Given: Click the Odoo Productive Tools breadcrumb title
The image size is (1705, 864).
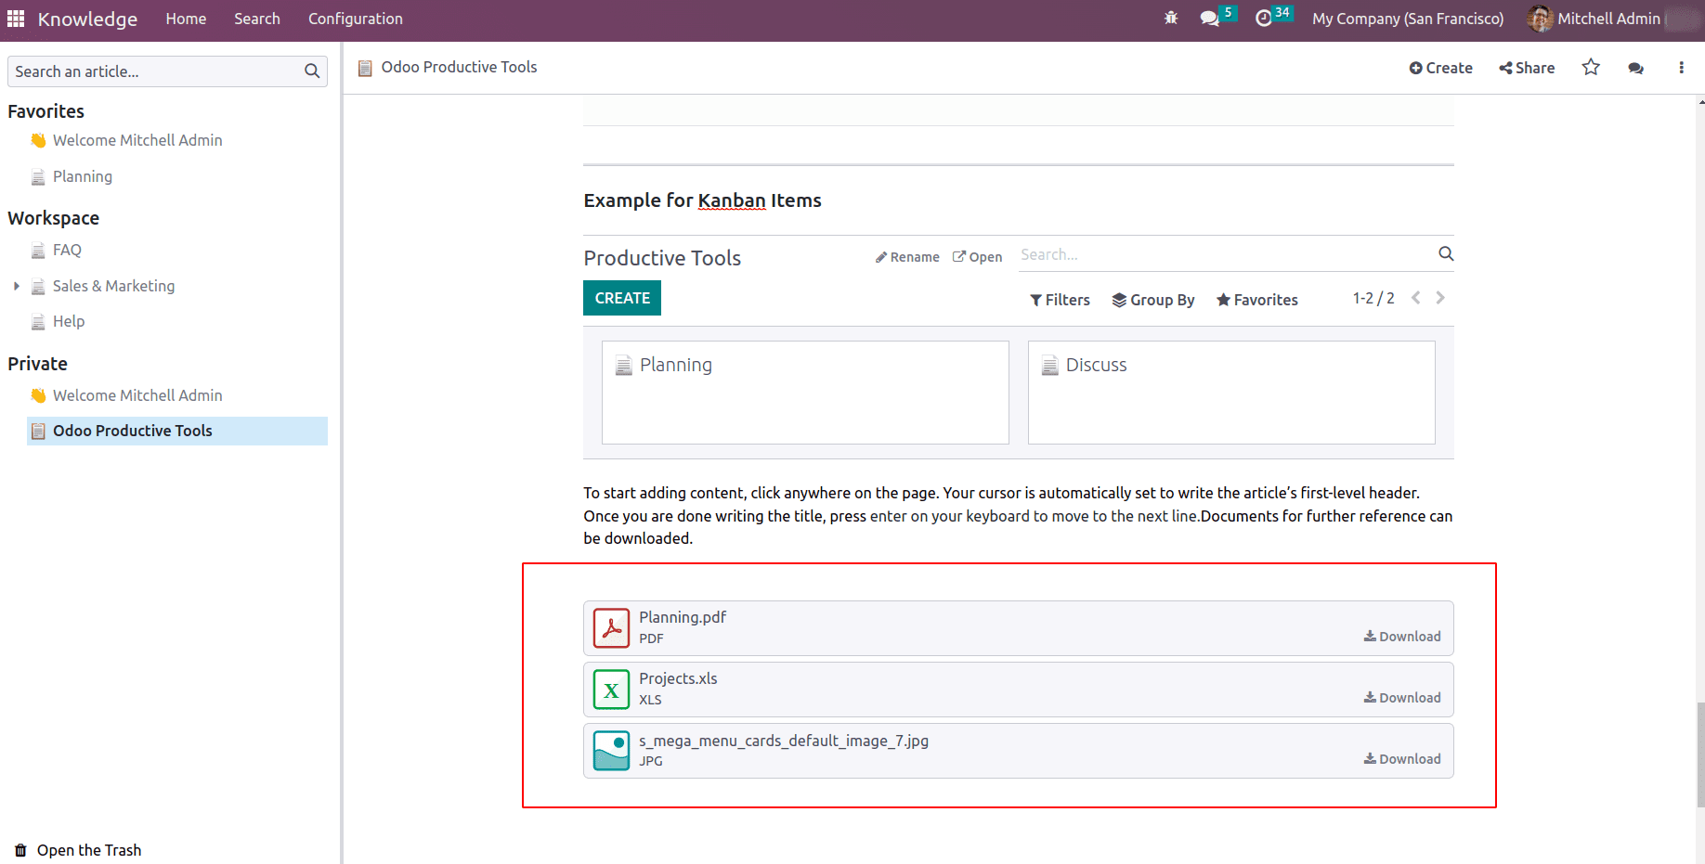Looking at the screenshot, I should click(x=459, y=67).
